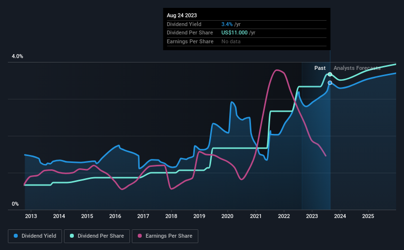Click the 2016 year tick label

(115, 216)
